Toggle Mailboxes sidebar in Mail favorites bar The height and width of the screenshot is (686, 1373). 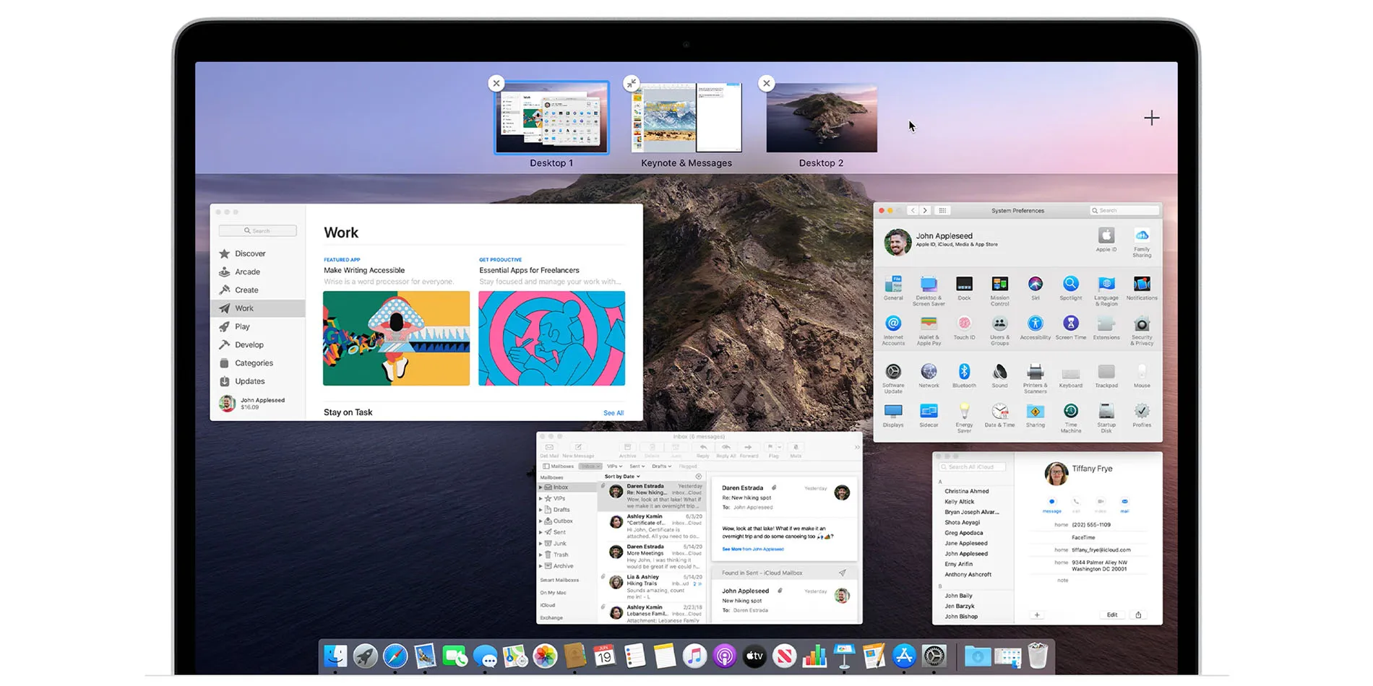[x=558, y=466]
